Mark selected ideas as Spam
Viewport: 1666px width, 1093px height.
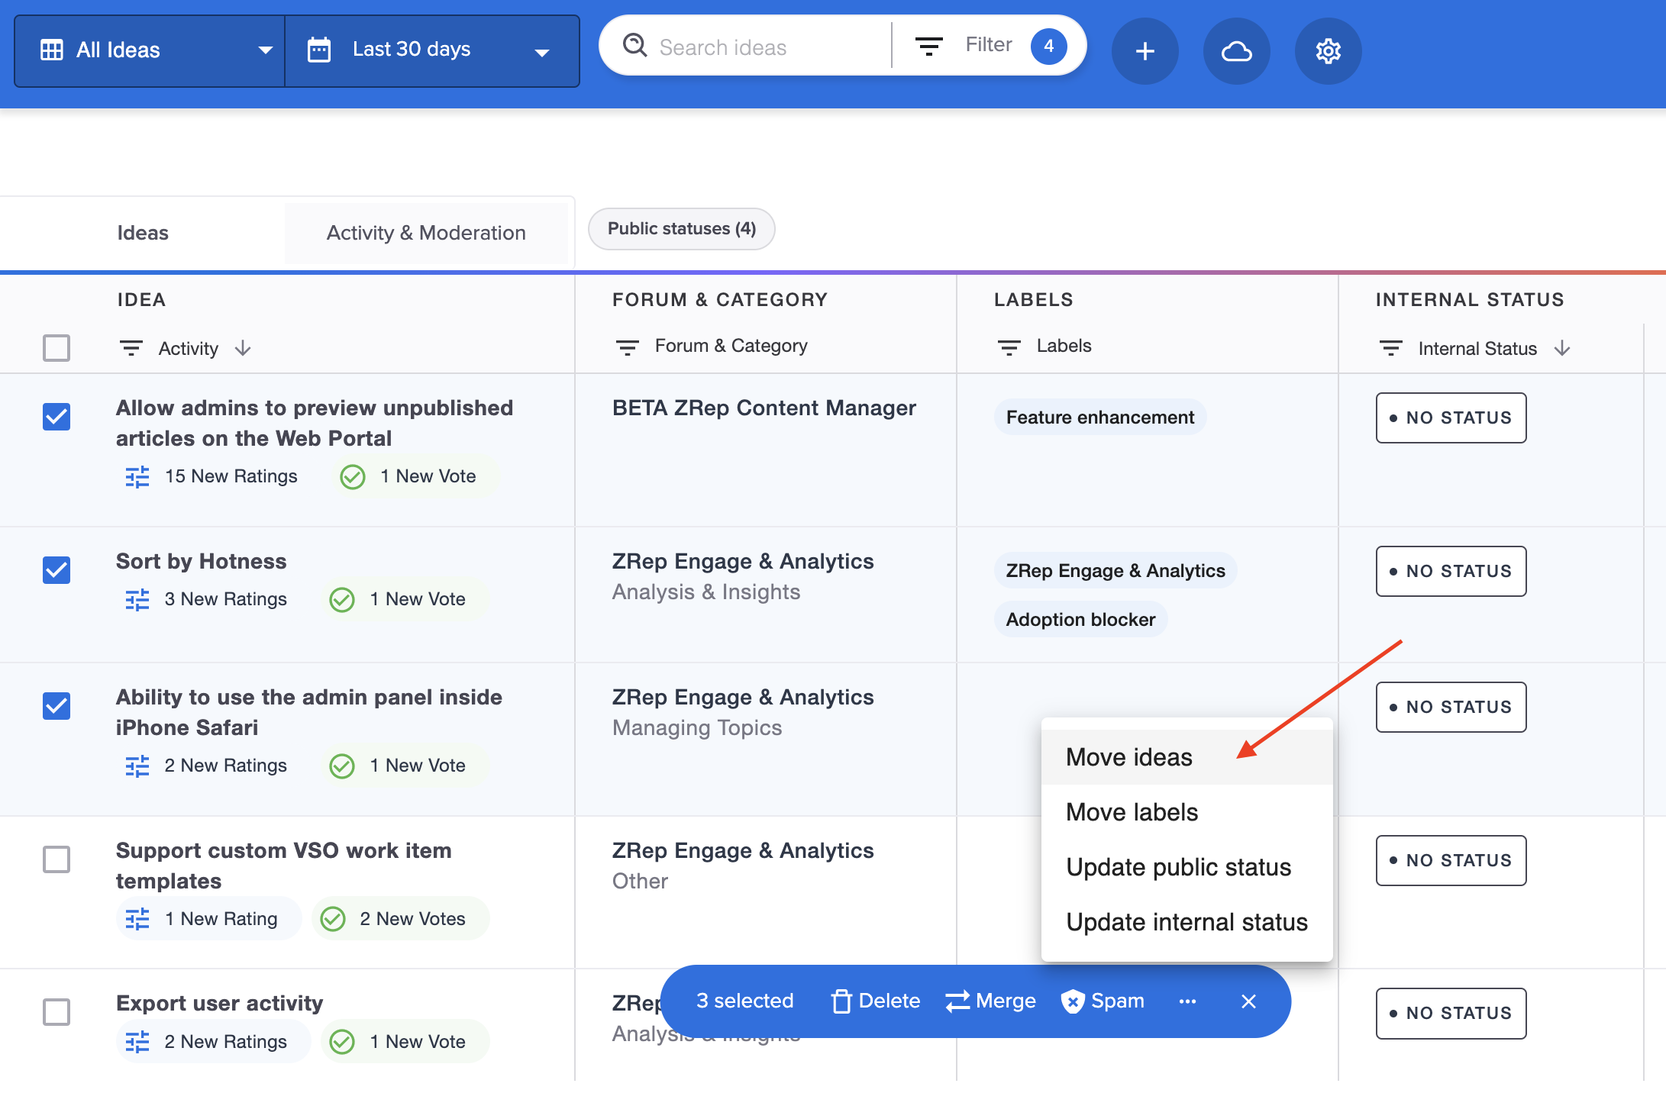(1103, 1001)
